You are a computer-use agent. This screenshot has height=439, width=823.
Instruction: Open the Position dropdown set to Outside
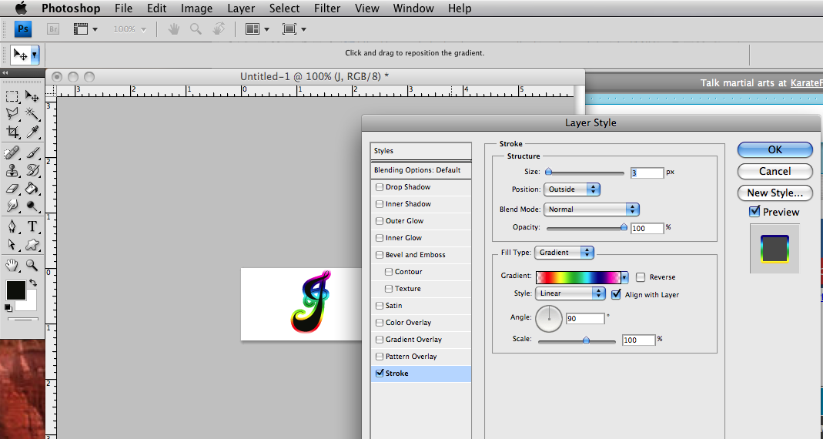(x=571, y=189)
